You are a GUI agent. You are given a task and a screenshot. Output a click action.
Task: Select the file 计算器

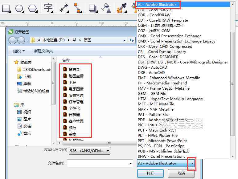(72, 115)
